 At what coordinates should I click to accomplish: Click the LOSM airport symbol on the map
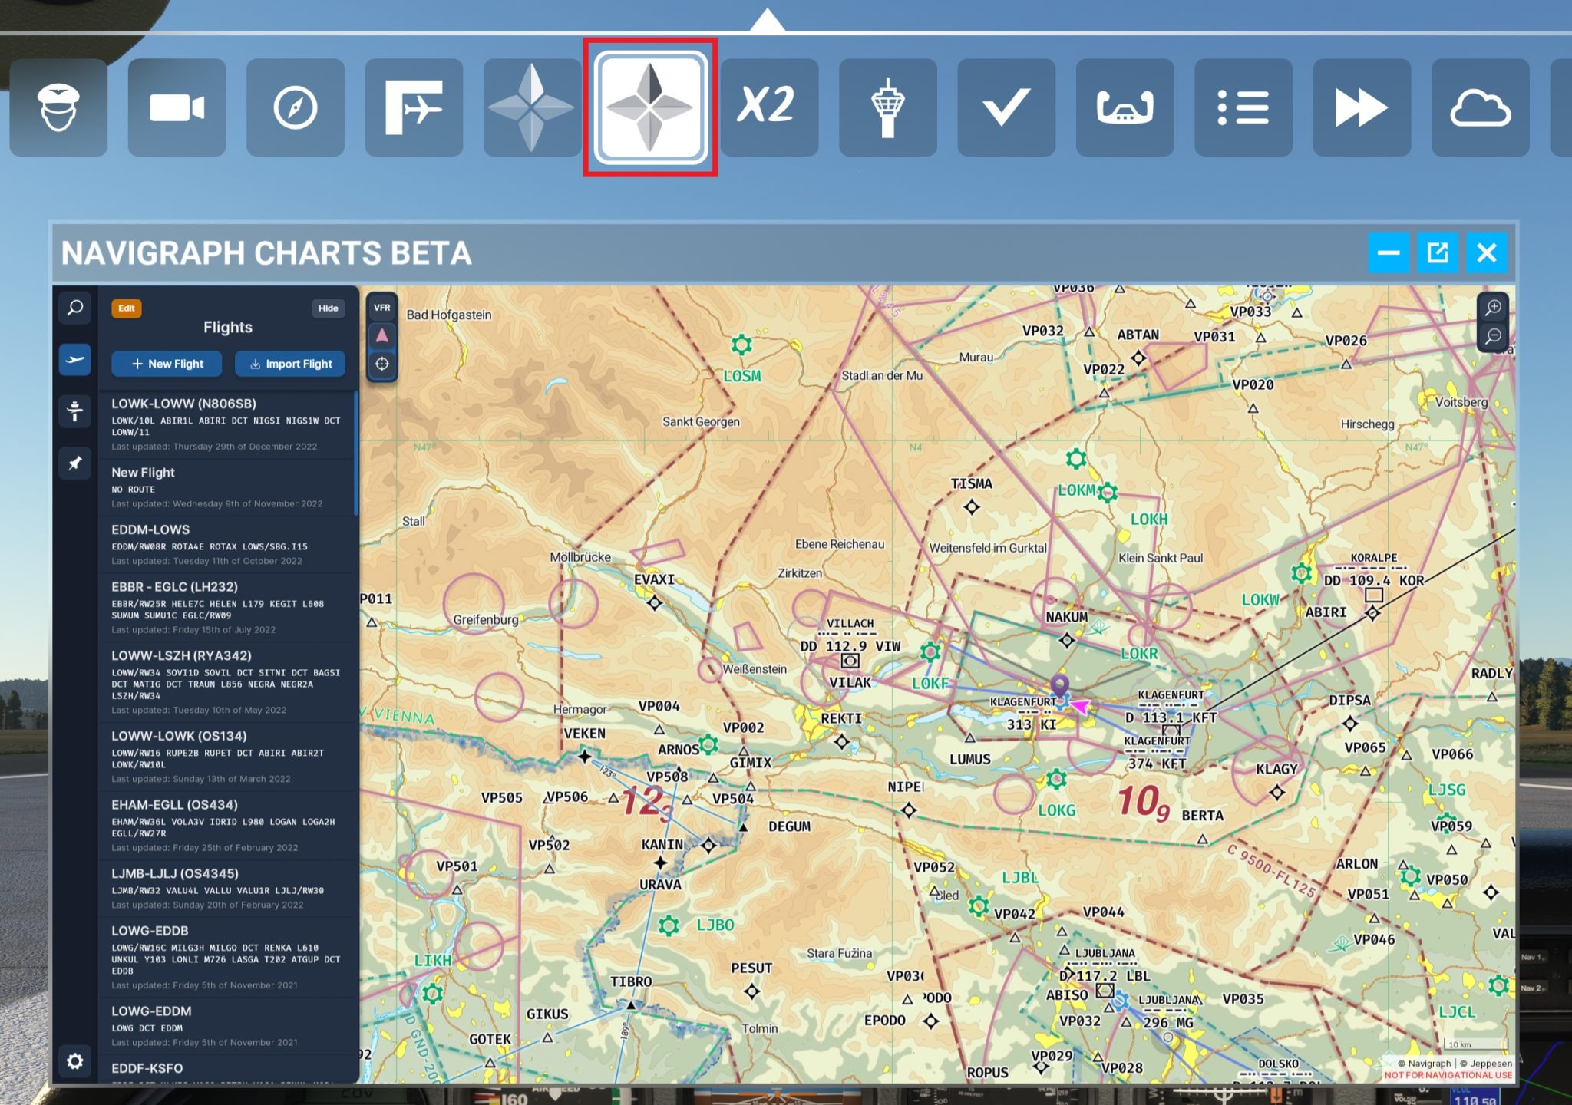point(741,345)
